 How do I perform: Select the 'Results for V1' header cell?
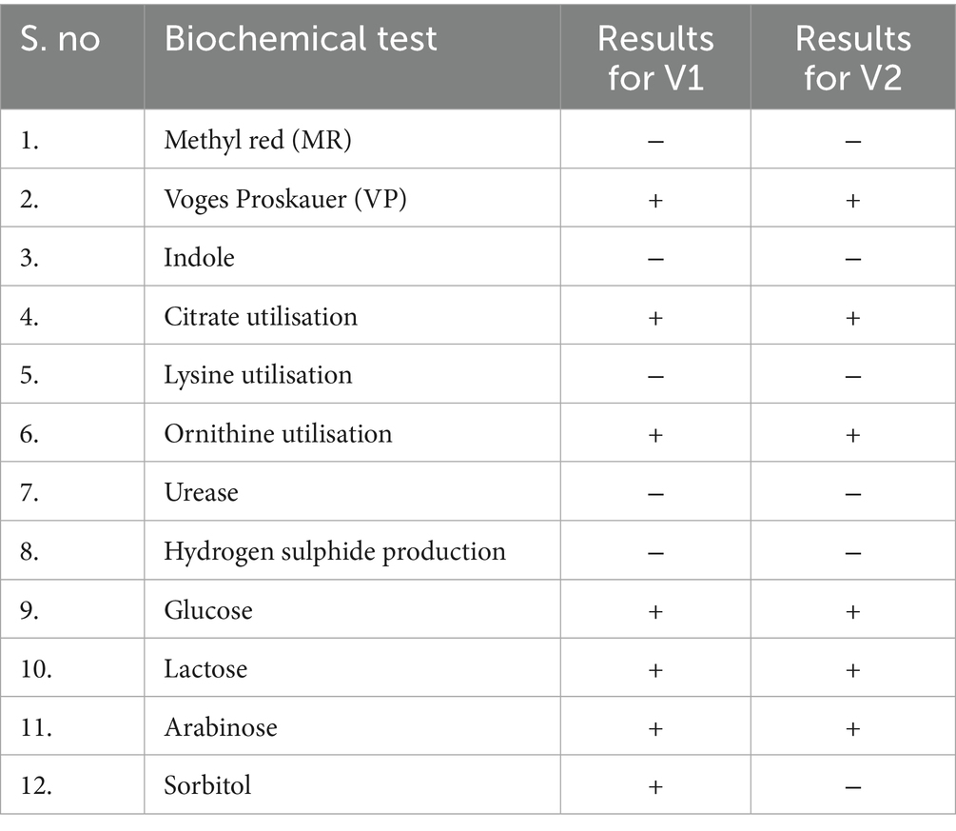coord(654,57)
